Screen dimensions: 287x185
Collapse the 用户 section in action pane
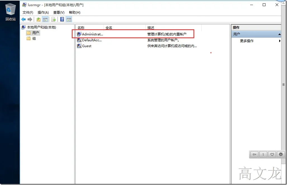[x=279, y=34]
